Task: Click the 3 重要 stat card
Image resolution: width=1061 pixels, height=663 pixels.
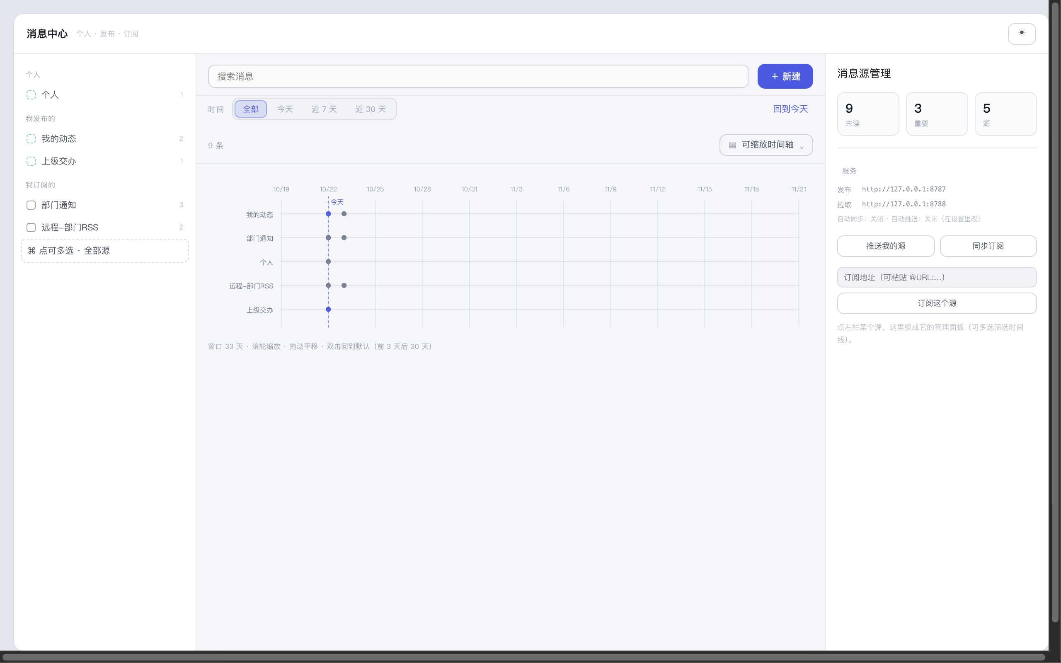Action: [x=937, y=114]
